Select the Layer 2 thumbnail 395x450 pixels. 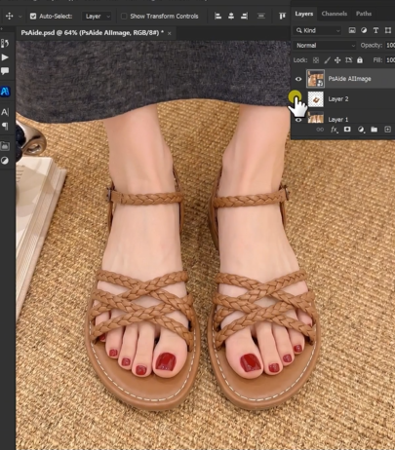pyautogui.click(x=316, y=99)
